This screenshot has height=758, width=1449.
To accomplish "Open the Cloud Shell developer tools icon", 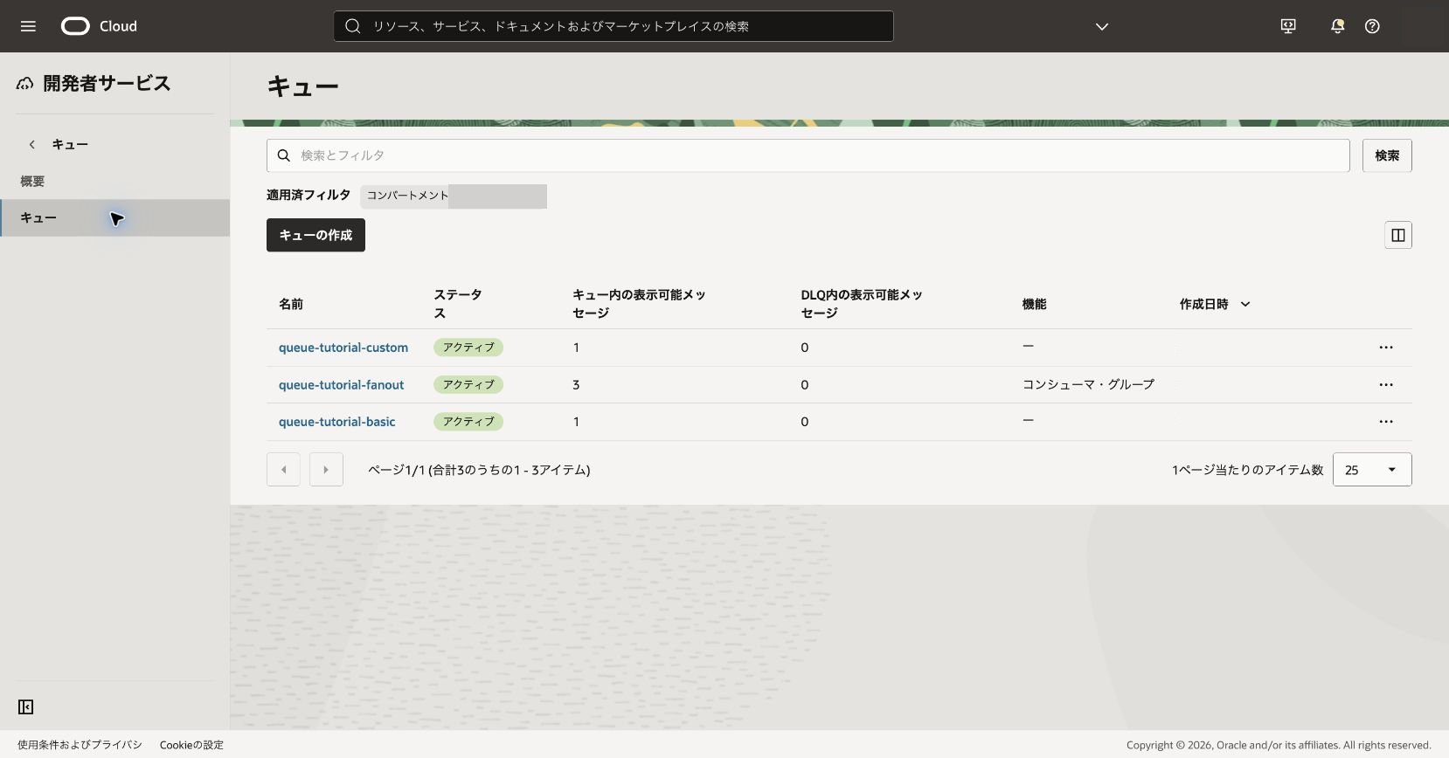I will [x=1288, y=26].
